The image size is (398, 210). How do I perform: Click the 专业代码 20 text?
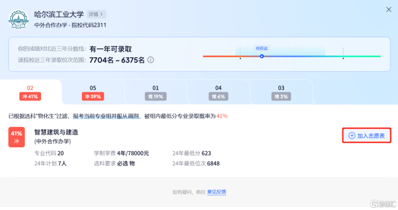pyautogui.click(x=49, y=153)
